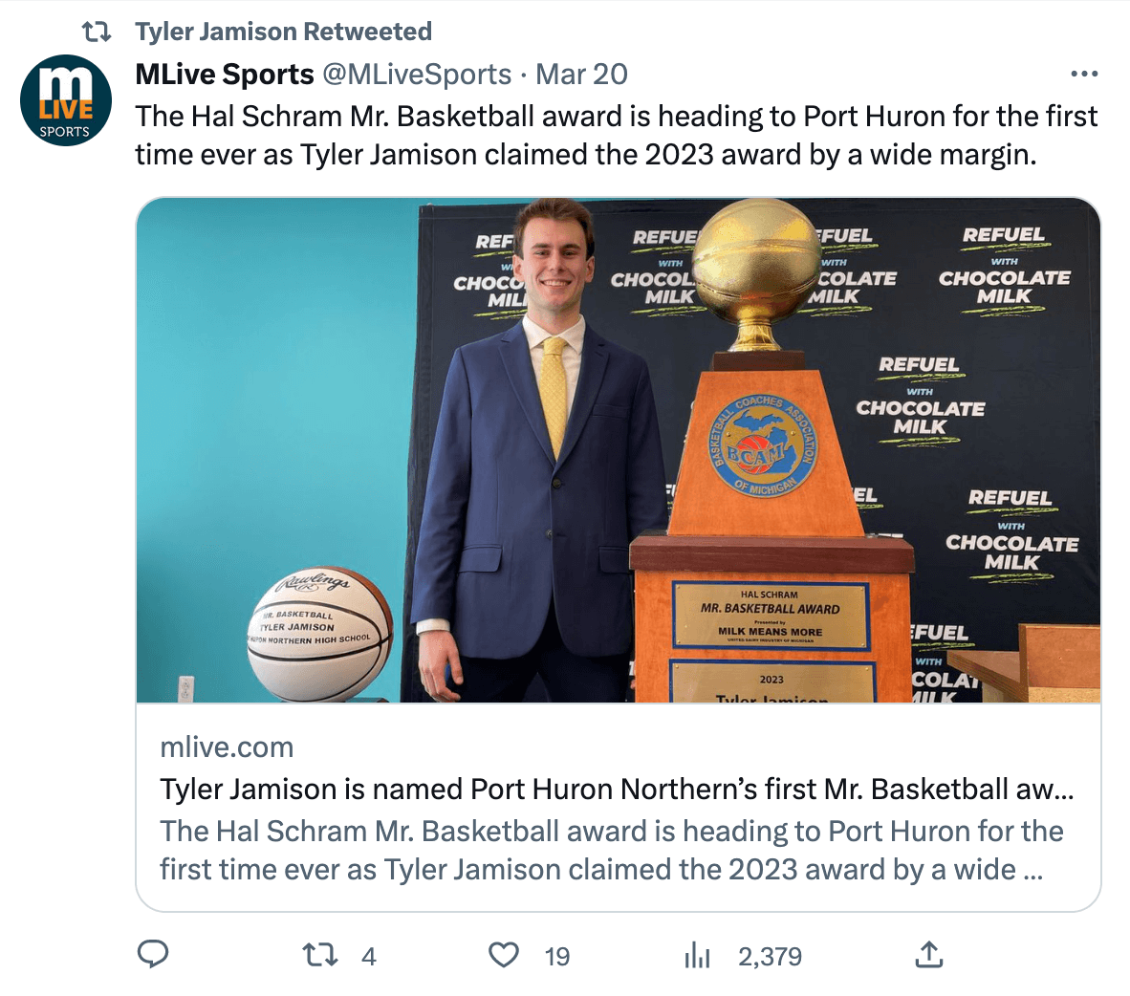
Task: Click the reply speech bubble icon
Action: [x=153, y=955]
